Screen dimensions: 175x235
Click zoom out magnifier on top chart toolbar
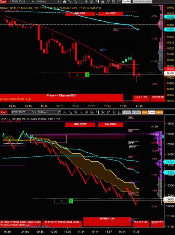point(81,2)
